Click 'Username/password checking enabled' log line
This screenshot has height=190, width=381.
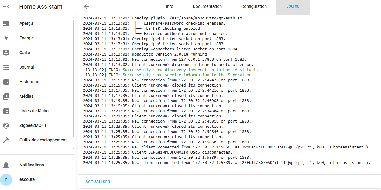pyautogui.click(x=154, y=23)
